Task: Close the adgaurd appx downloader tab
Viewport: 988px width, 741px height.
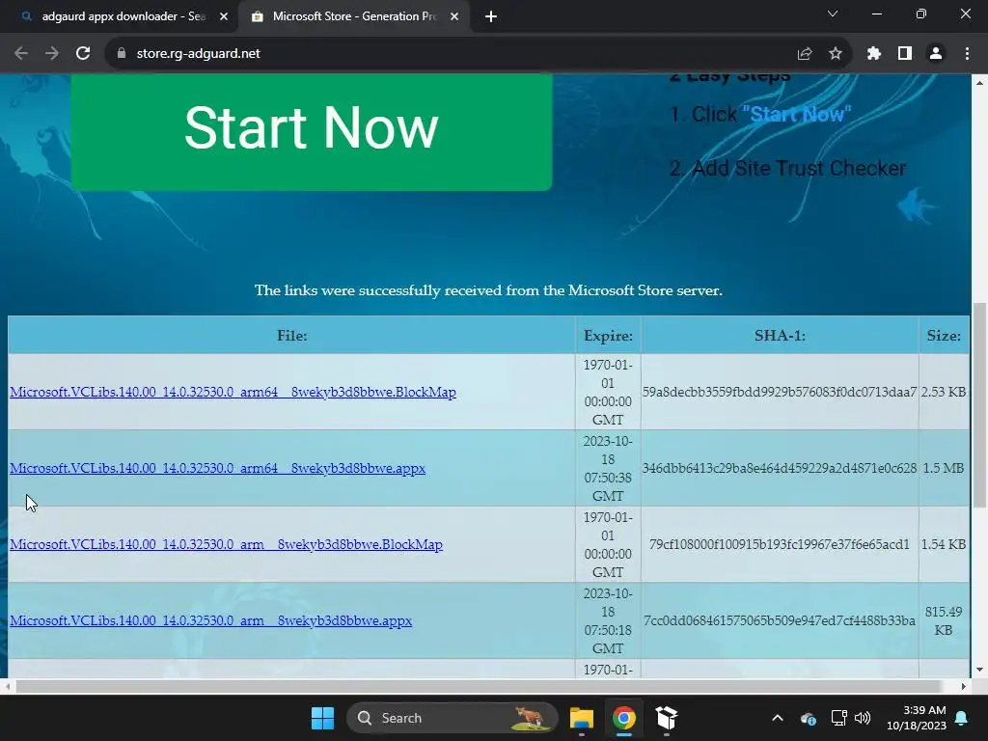Action: pos(224,17)
